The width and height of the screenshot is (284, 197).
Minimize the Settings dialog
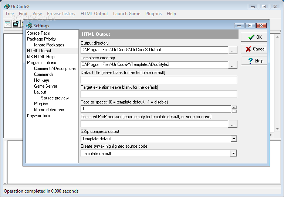[x=239, y=26]
